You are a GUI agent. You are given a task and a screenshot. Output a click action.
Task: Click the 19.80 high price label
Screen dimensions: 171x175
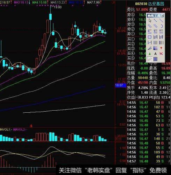[x=58, y=7]
